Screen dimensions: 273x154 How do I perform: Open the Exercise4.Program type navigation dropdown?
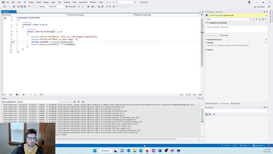coord(101,15)
